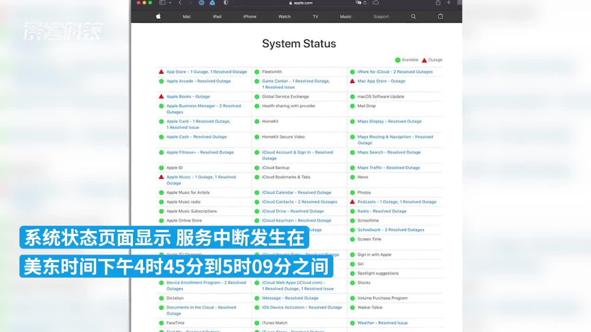
Task: Open the round blue password extension icon
Action: [201, 2]
